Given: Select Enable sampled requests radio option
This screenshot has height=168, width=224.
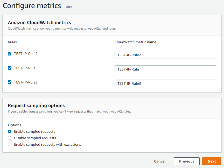Looking at the screenshot, I should (x=10, y=131).
